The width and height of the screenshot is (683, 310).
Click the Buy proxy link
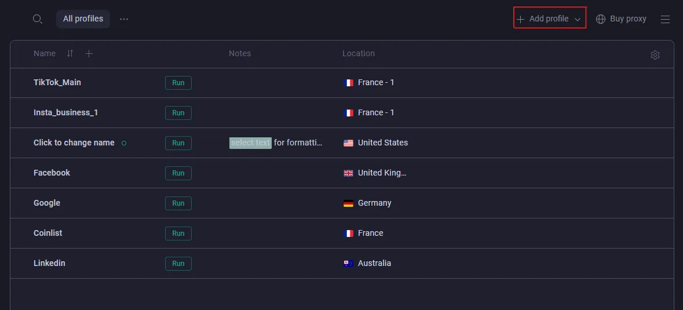point(628,19)
